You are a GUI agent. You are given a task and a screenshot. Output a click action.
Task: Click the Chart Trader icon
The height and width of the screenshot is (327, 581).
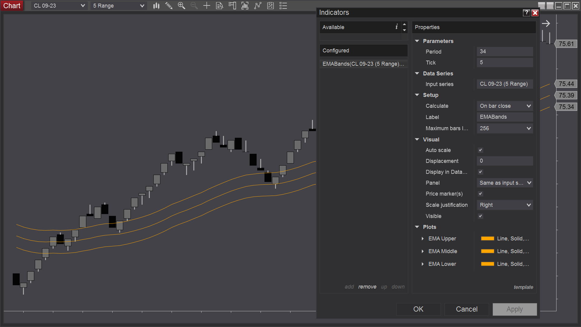tap(232, 6)
